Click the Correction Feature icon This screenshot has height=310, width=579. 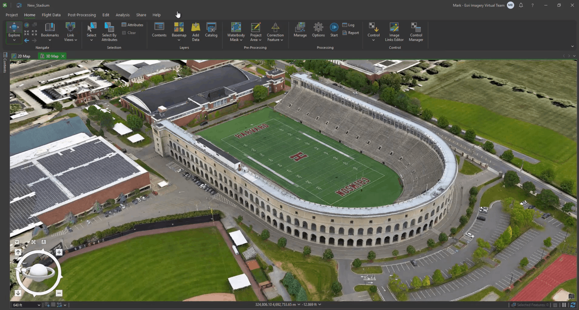click(275, 27)
